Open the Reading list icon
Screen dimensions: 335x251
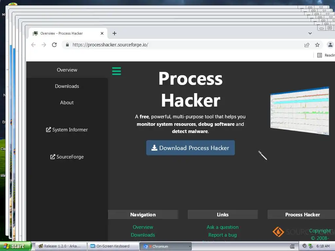(320, 55)
